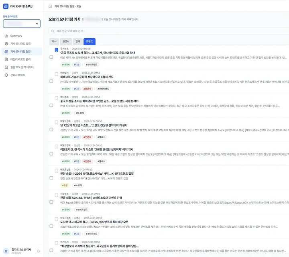Image resolution: width=289 pixels, height=257 pixels.
Task: Click the Summary chart icon
Action: [x=6, y=36]
